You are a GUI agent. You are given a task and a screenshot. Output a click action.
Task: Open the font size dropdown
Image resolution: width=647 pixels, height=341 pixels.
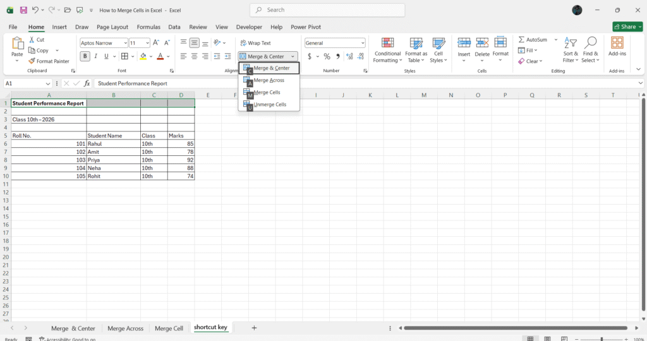click(x=148, y=43)
